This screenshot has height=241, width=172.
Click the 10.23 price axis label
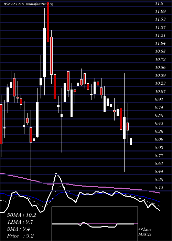tap(160, 83)
